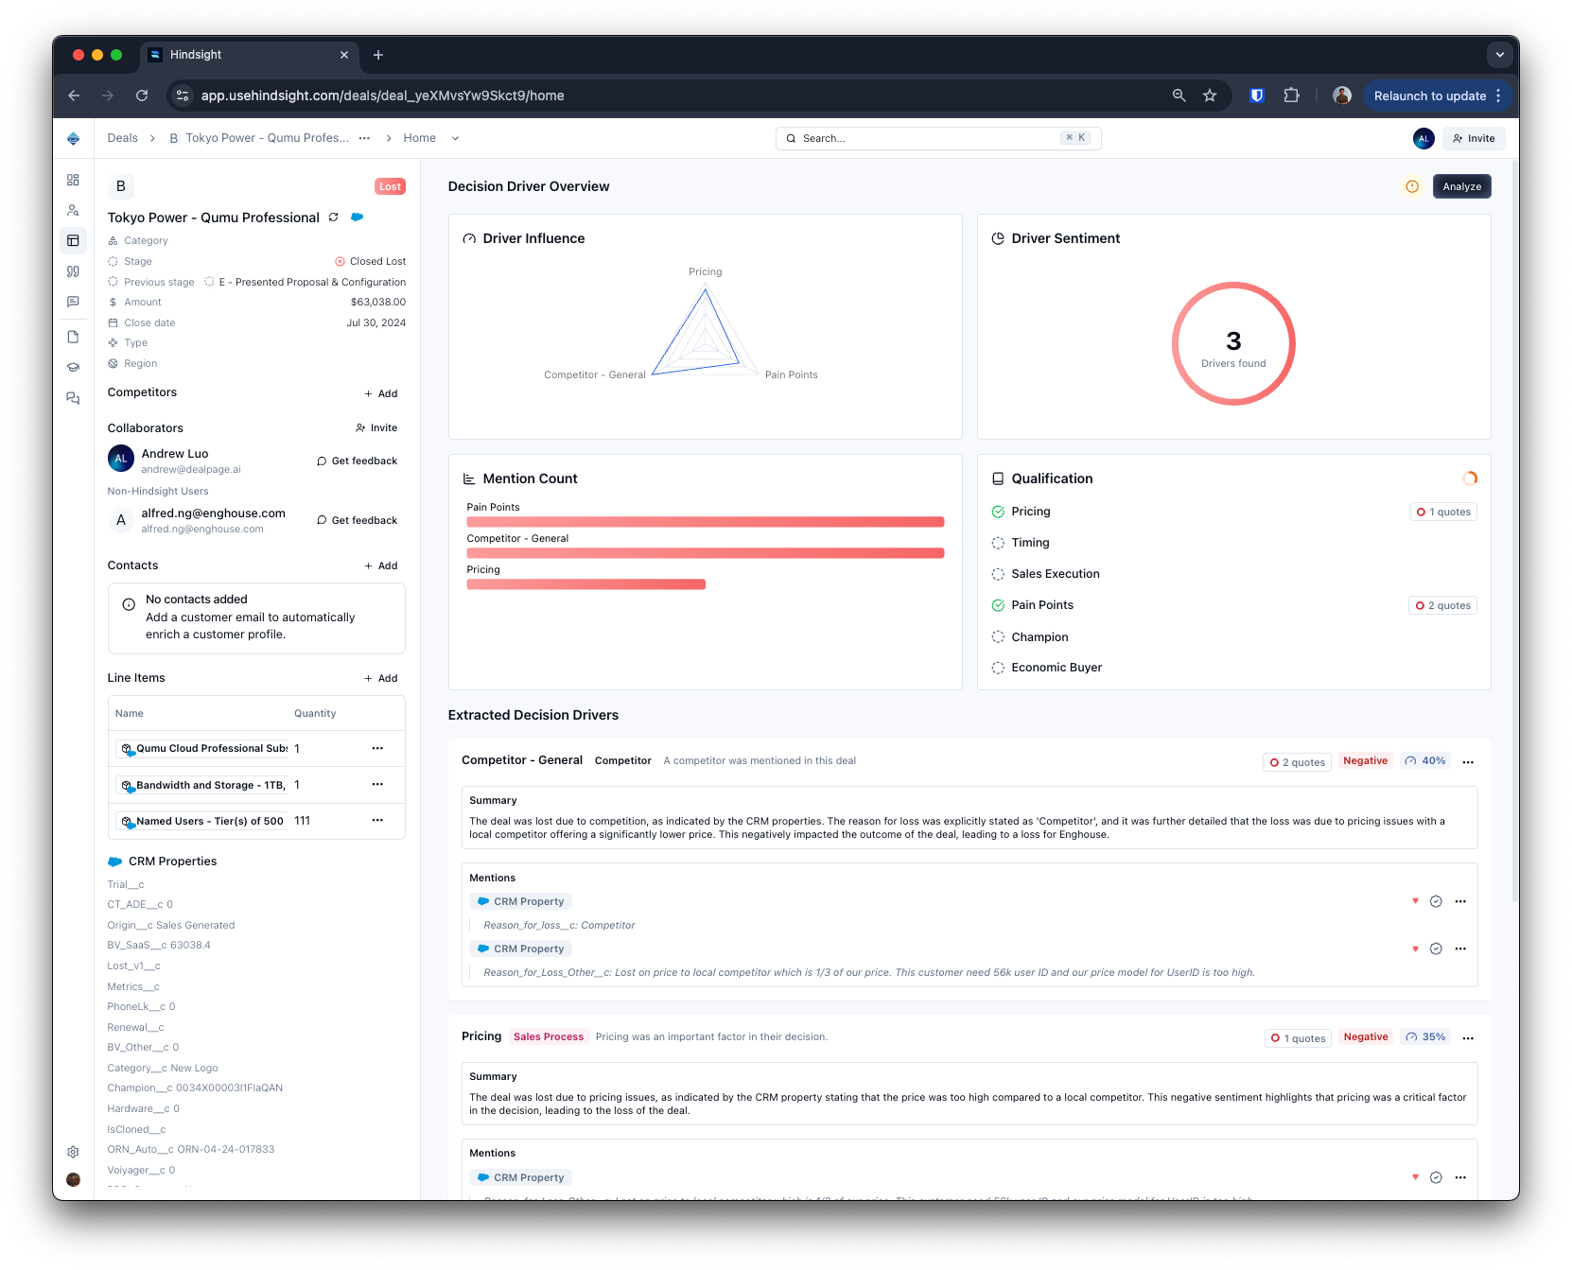Click the Sales Process tag on Pricing driver
Viewport: 1572px width, 1270px height.
coord(549,1036)
